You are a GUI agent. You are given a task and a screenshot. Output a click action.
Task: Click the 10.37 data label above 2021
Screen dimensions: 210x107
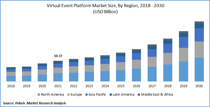(58, 56)
